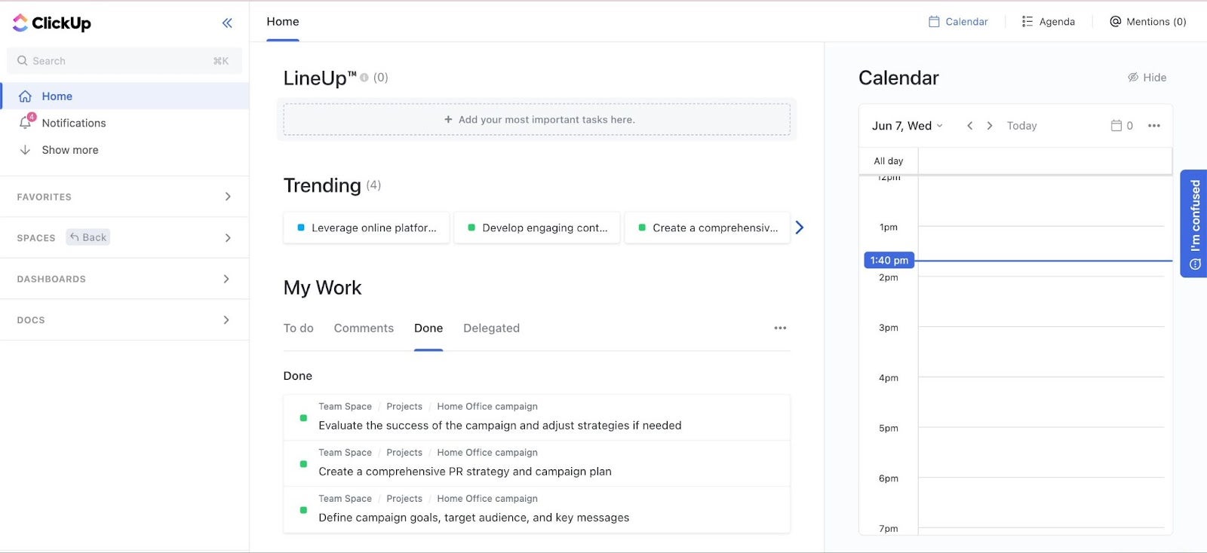Click the Back button next to Spaces
The width and height of the screenshot is (1207, 553).
pyautogui.click(x=88, y=237)
